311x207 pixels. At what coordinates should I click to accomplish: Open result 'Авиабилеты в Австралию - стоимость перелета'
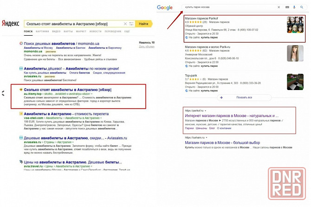[x=66, y=114]
